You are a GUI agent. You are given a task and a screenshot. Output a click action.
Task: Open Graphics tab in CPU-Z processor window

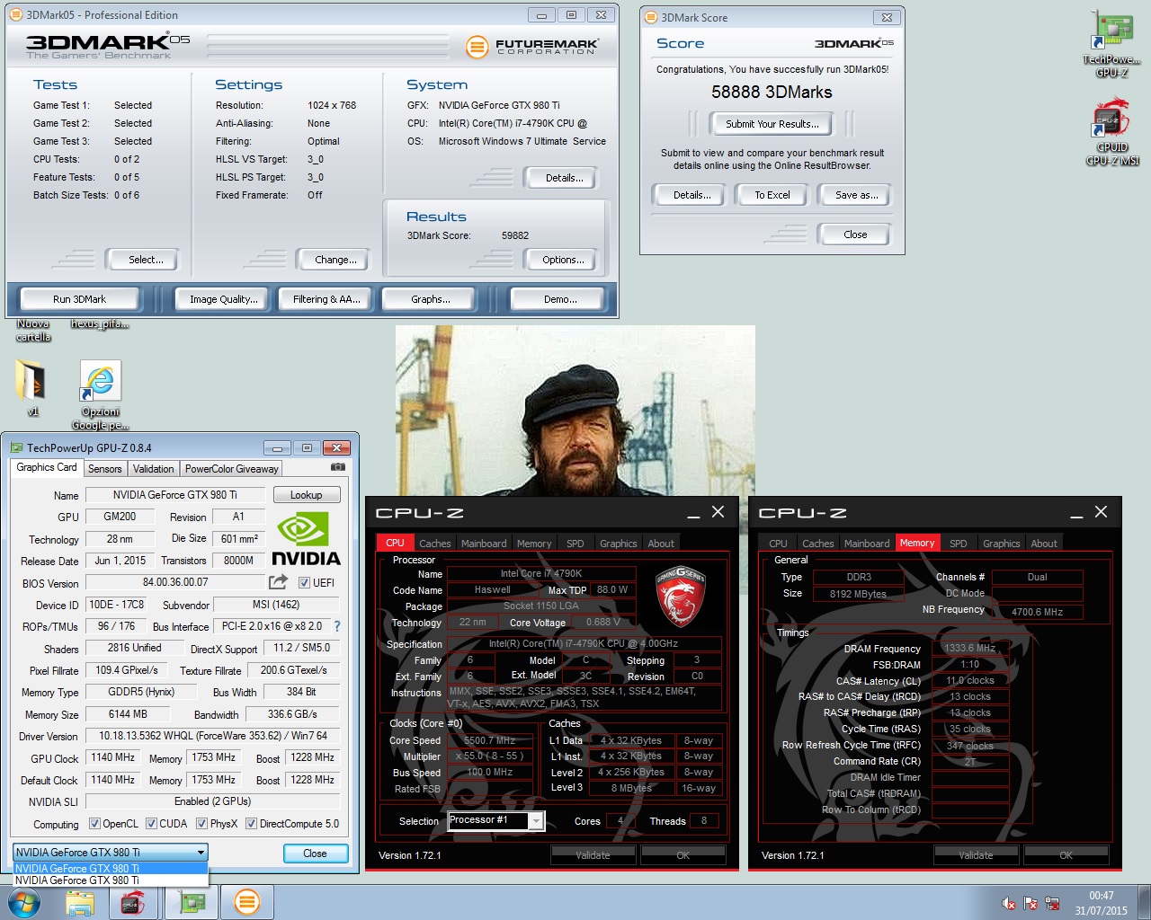click(x=619, y=543)
